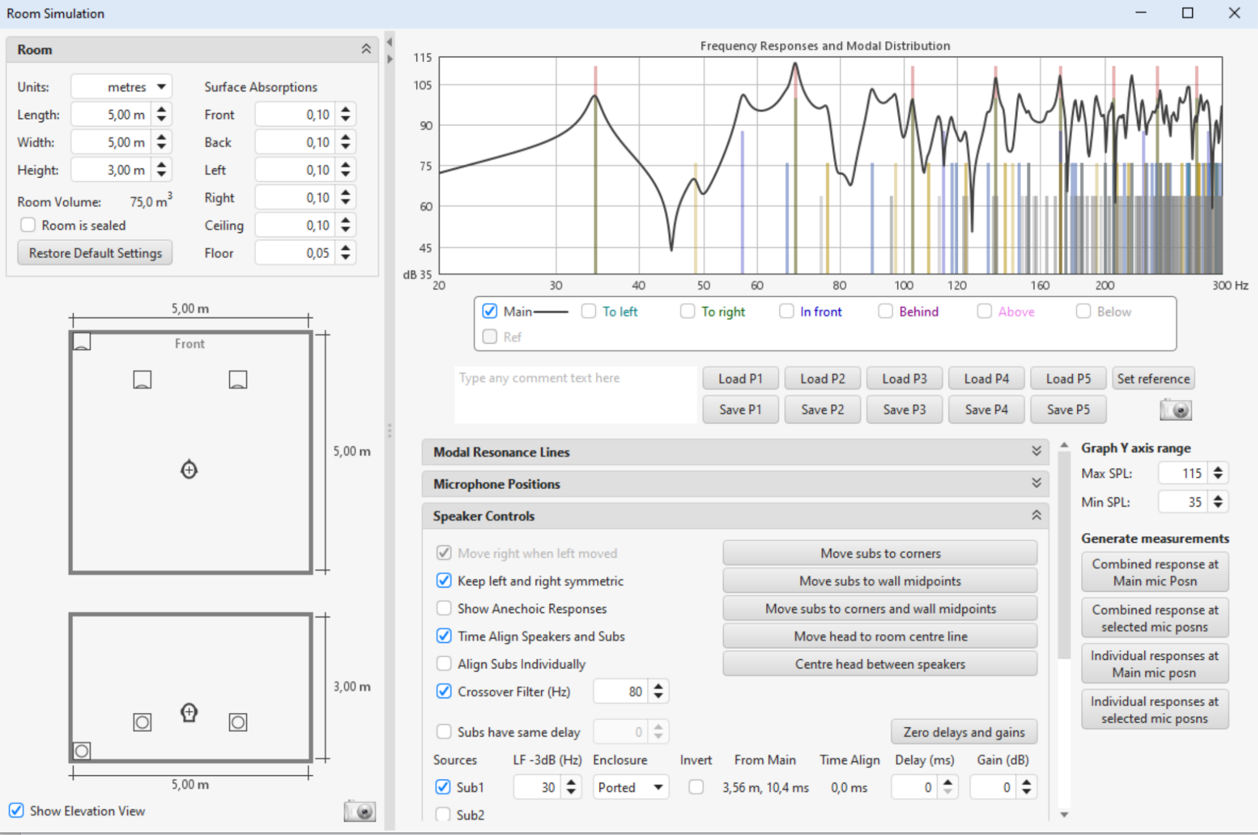The image size is (1258, 835).
Task: Collapse Speaker Controls section
Action: (x=1036, y=516)
